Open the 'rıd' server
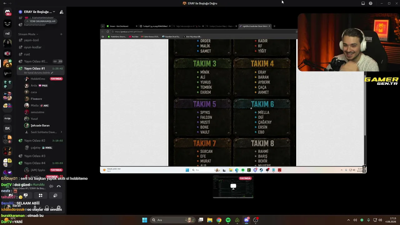 (7, 33)
